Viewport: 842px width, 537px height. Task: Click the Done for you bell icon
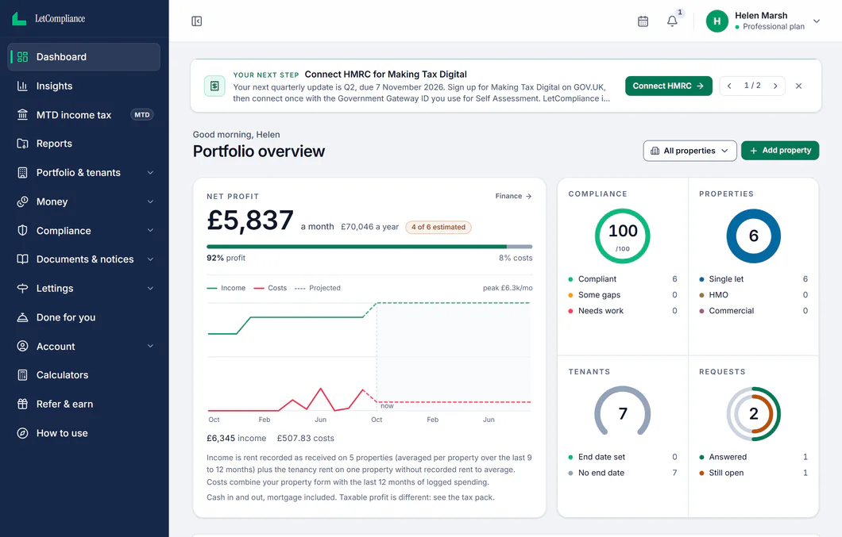click(x=22, y=317)
